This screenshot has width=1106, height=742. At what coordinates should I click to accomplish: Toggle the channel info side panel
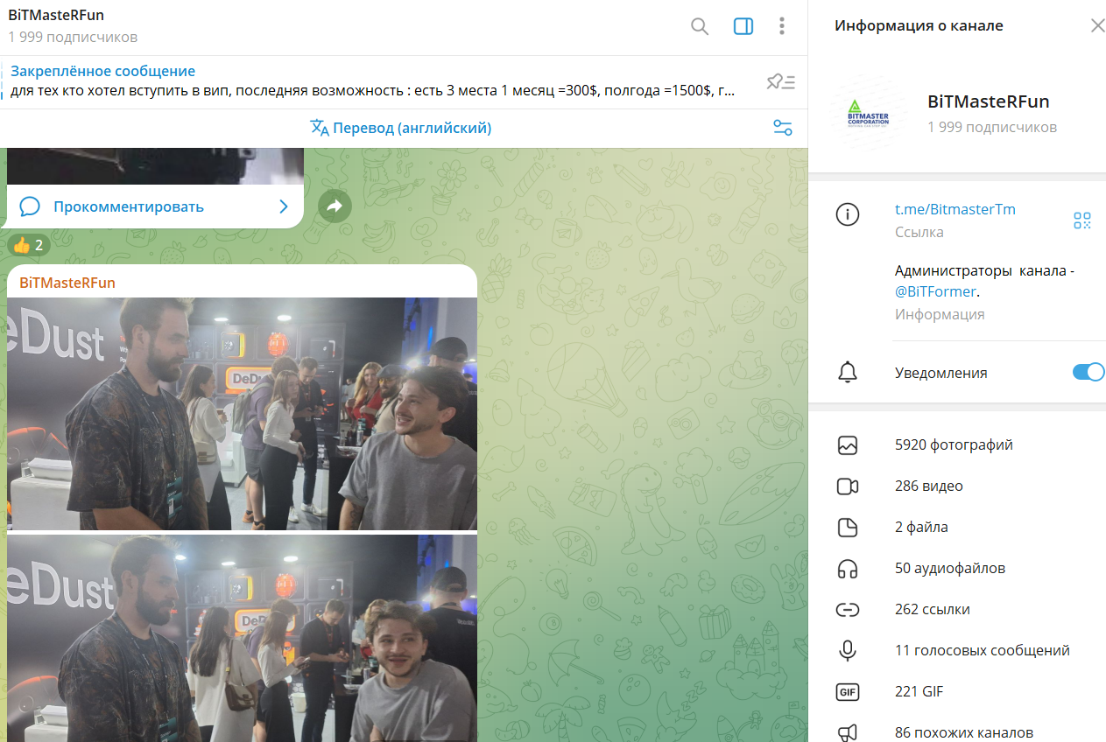pos(743,26)
